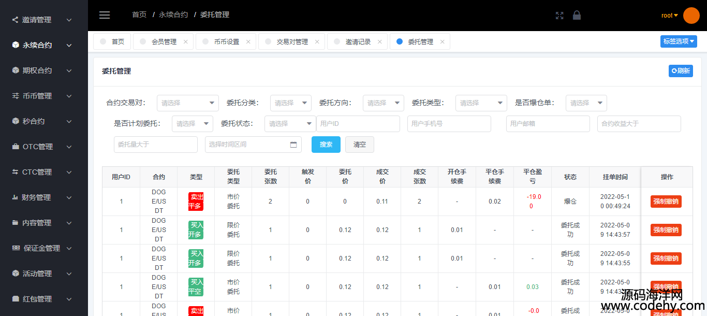Close the 币币设置 tab
Viewport: 707px width, 316px height.
click(x=248, y=42)
